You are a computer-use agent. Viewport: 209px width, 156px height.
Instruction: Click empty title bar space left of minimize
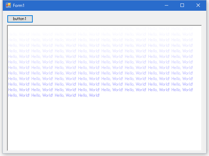tap(104, 6)
